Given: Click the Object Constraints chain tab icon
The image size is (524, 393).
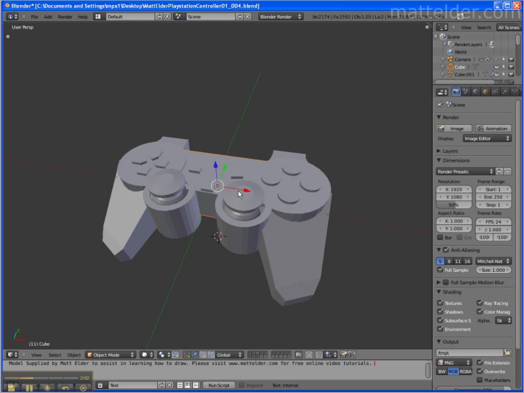Looking at the screenshot, I should click(495, 92).
